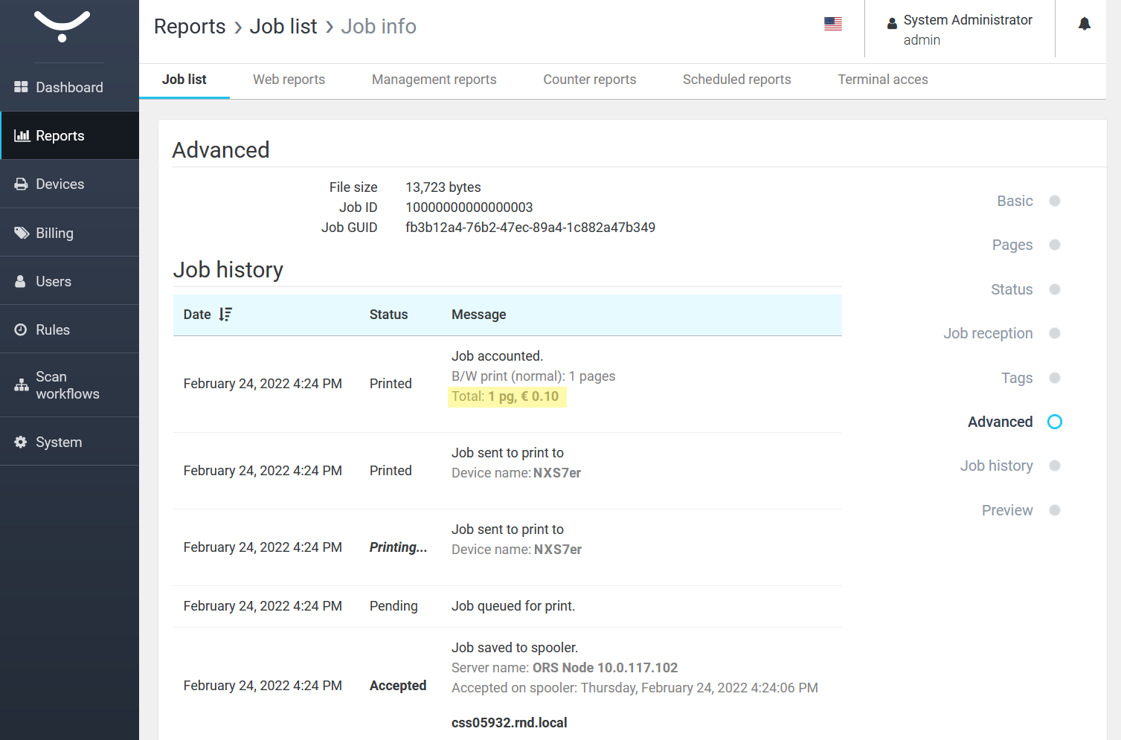
Task: Click the Devices printer icon
Action: [x=21, y=184]
